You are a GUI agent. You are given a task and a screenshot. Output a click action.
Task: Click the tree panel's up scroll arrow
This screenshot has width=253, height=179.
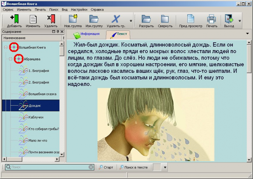coord(62,44)
